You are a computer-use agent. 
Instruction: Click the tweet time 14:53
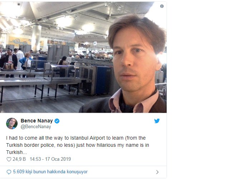35,159
